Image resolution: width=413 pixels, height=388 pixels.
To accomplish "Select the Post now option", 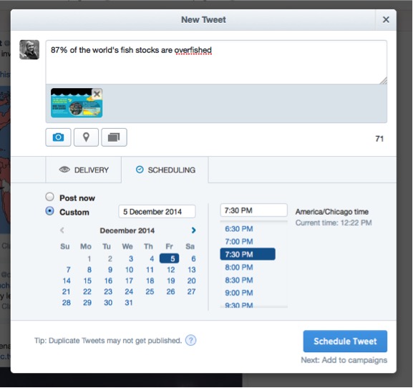I will 50,197.
